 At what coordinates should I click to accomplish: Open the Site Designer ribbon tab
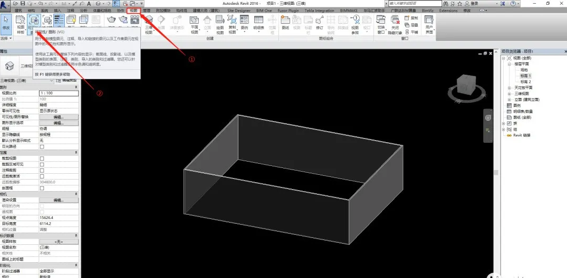(x=238, y=11)
